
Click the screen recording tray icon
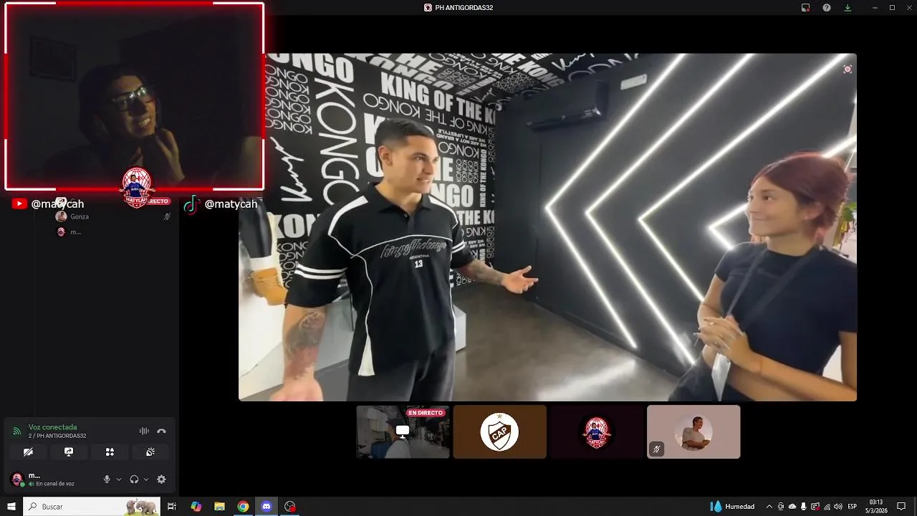pos(815,507)
